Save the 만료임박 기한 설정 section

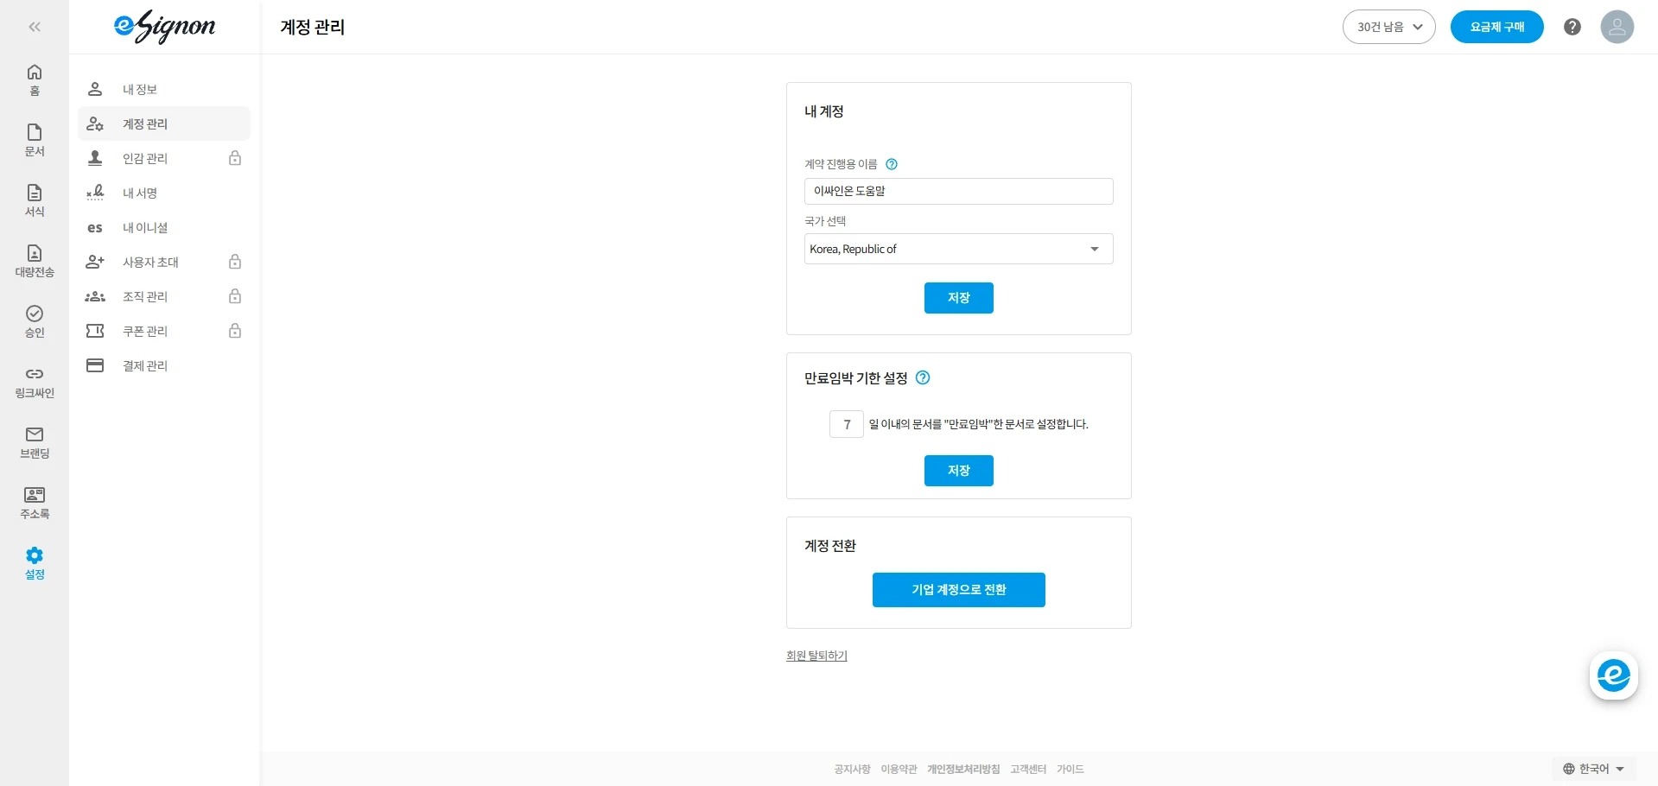958,471
